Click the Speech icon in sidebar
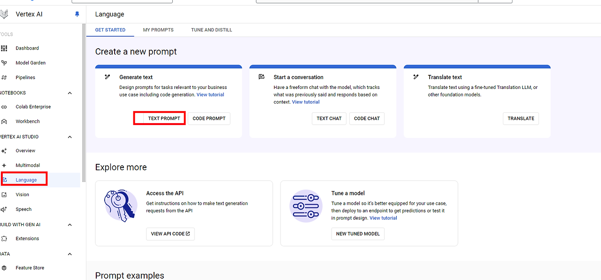 click(x=4, y=209)
